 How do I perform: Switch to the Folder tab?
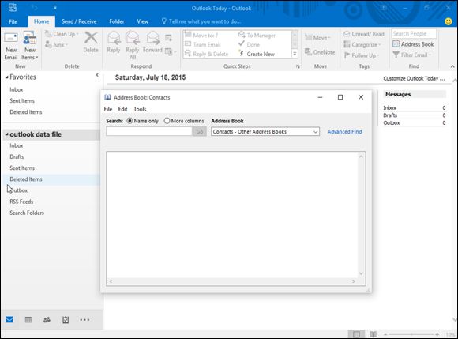pyautogui.click(x=117, y=21)
